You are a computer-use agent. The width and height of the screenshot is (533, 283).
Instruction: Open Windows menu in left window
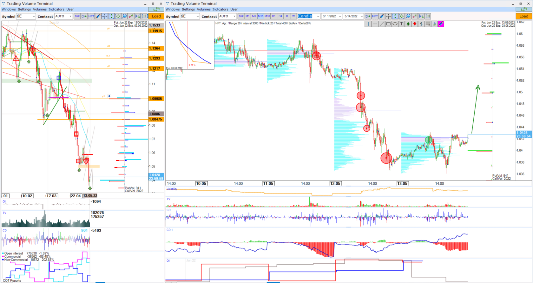(9, 9)
